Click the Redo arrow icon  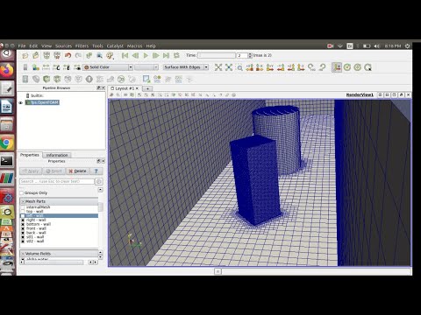[x=78, y=55]
